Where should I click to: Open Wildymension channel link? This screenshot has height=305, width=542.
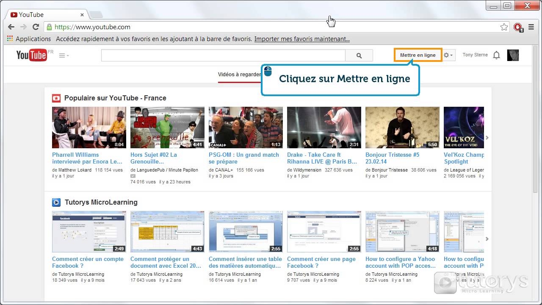307,170
